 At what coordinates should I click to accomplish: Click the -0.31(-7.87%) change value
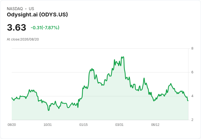pos(45,28)
